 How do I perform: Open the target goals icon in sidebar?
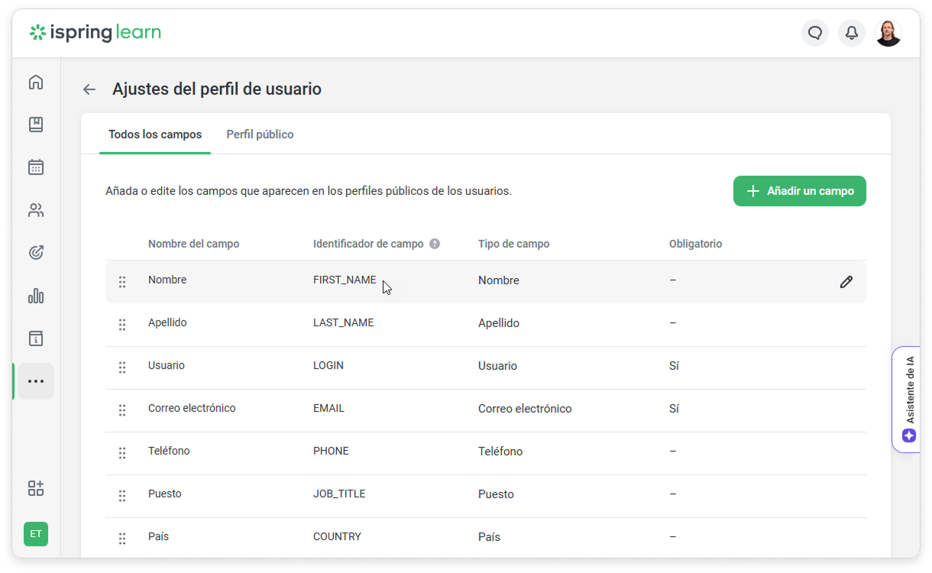pos(36,253)
